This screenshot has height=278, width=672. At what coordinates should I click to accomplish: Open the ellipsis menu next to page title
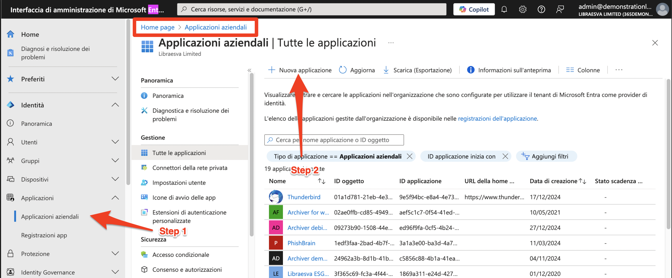[391, 43]
